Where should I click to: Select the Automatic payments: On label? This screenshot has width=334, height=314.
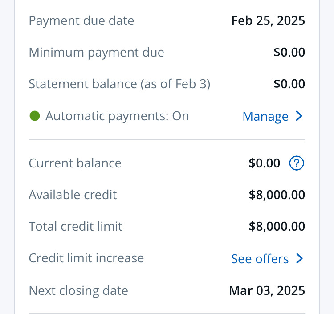tap(117, 116)
